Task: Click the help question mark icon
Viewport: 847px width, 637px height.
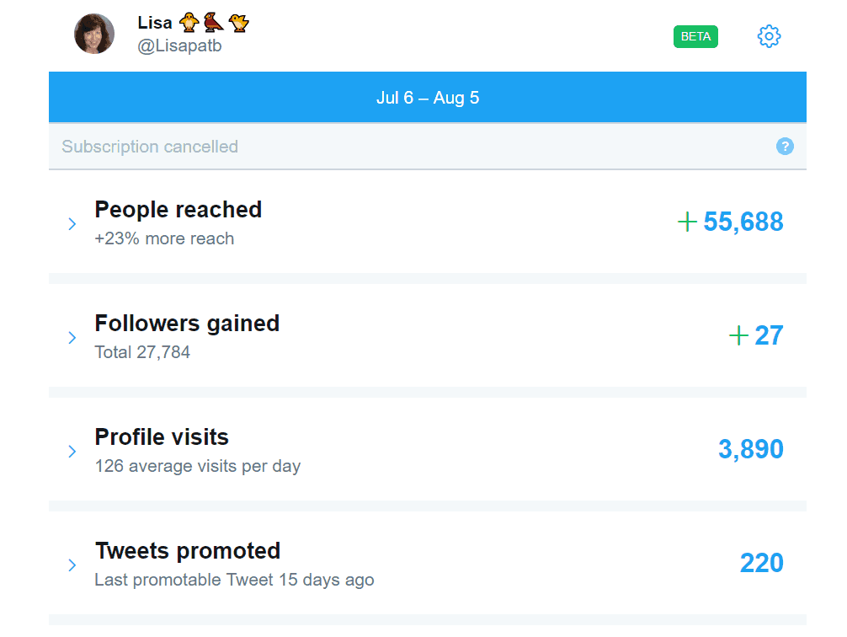Action: click(785, 147)
